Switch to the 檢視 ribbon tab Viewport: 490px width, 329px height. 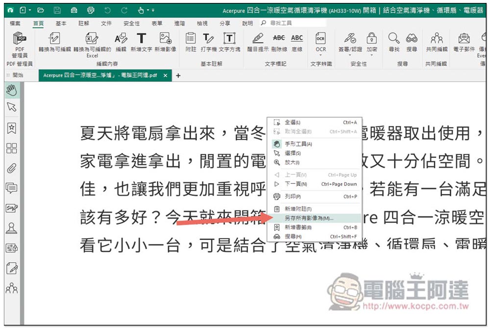(202, 24)
